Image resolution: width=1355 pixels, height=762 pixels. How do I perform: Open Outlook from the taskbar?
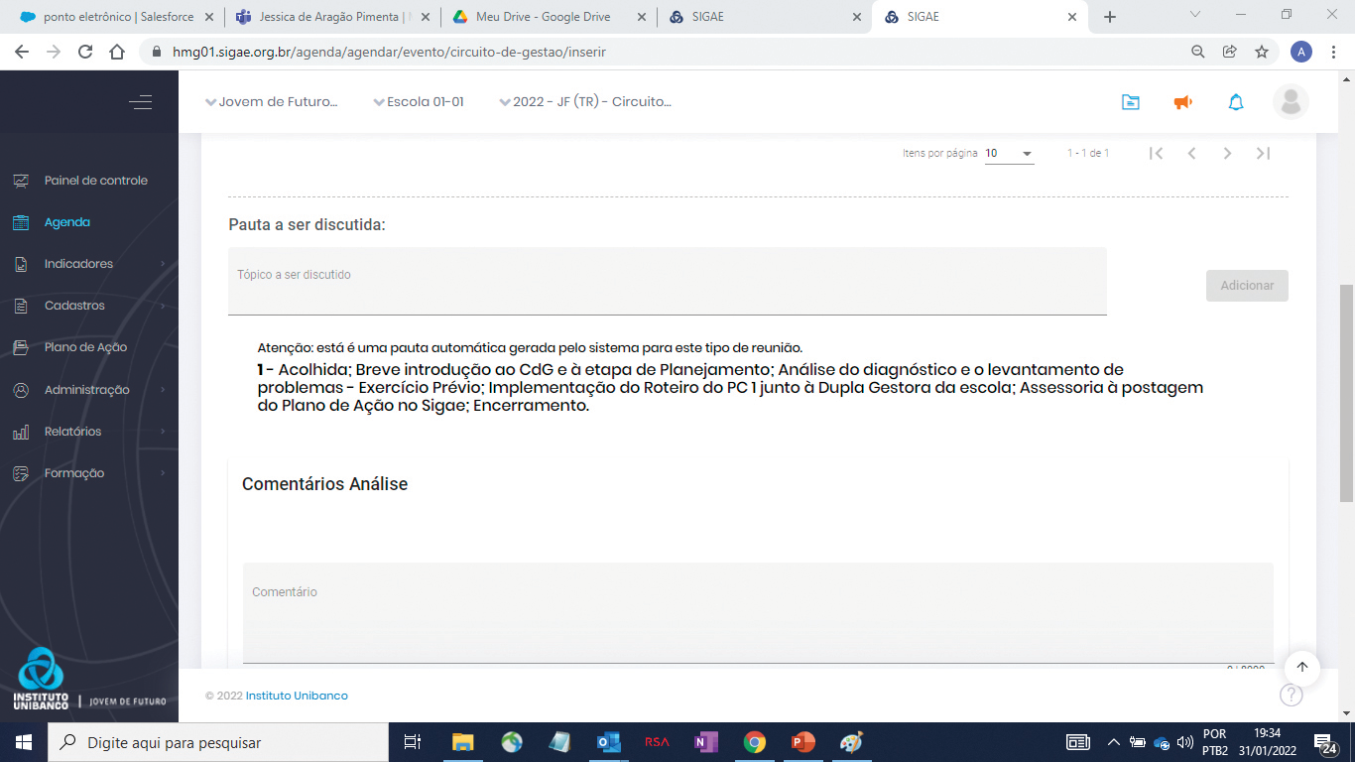point(608,742)
